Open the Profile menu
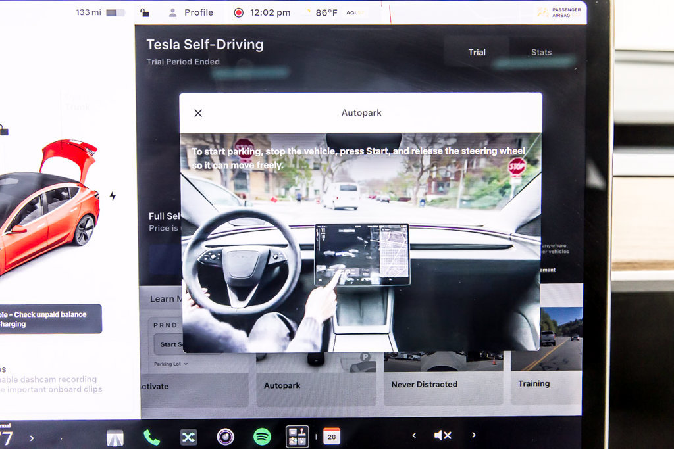The image size is (674, 449). click(191, 12)
